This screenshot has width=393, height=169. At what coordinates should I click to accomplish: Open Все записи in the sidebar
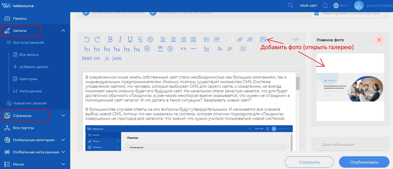pyautogui.click(x=29, y=55)
